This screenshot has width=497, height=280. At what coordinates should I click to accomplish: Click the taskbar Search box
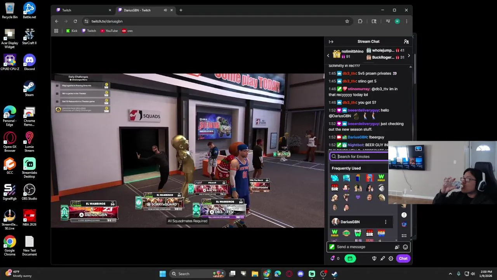(197, 274)
